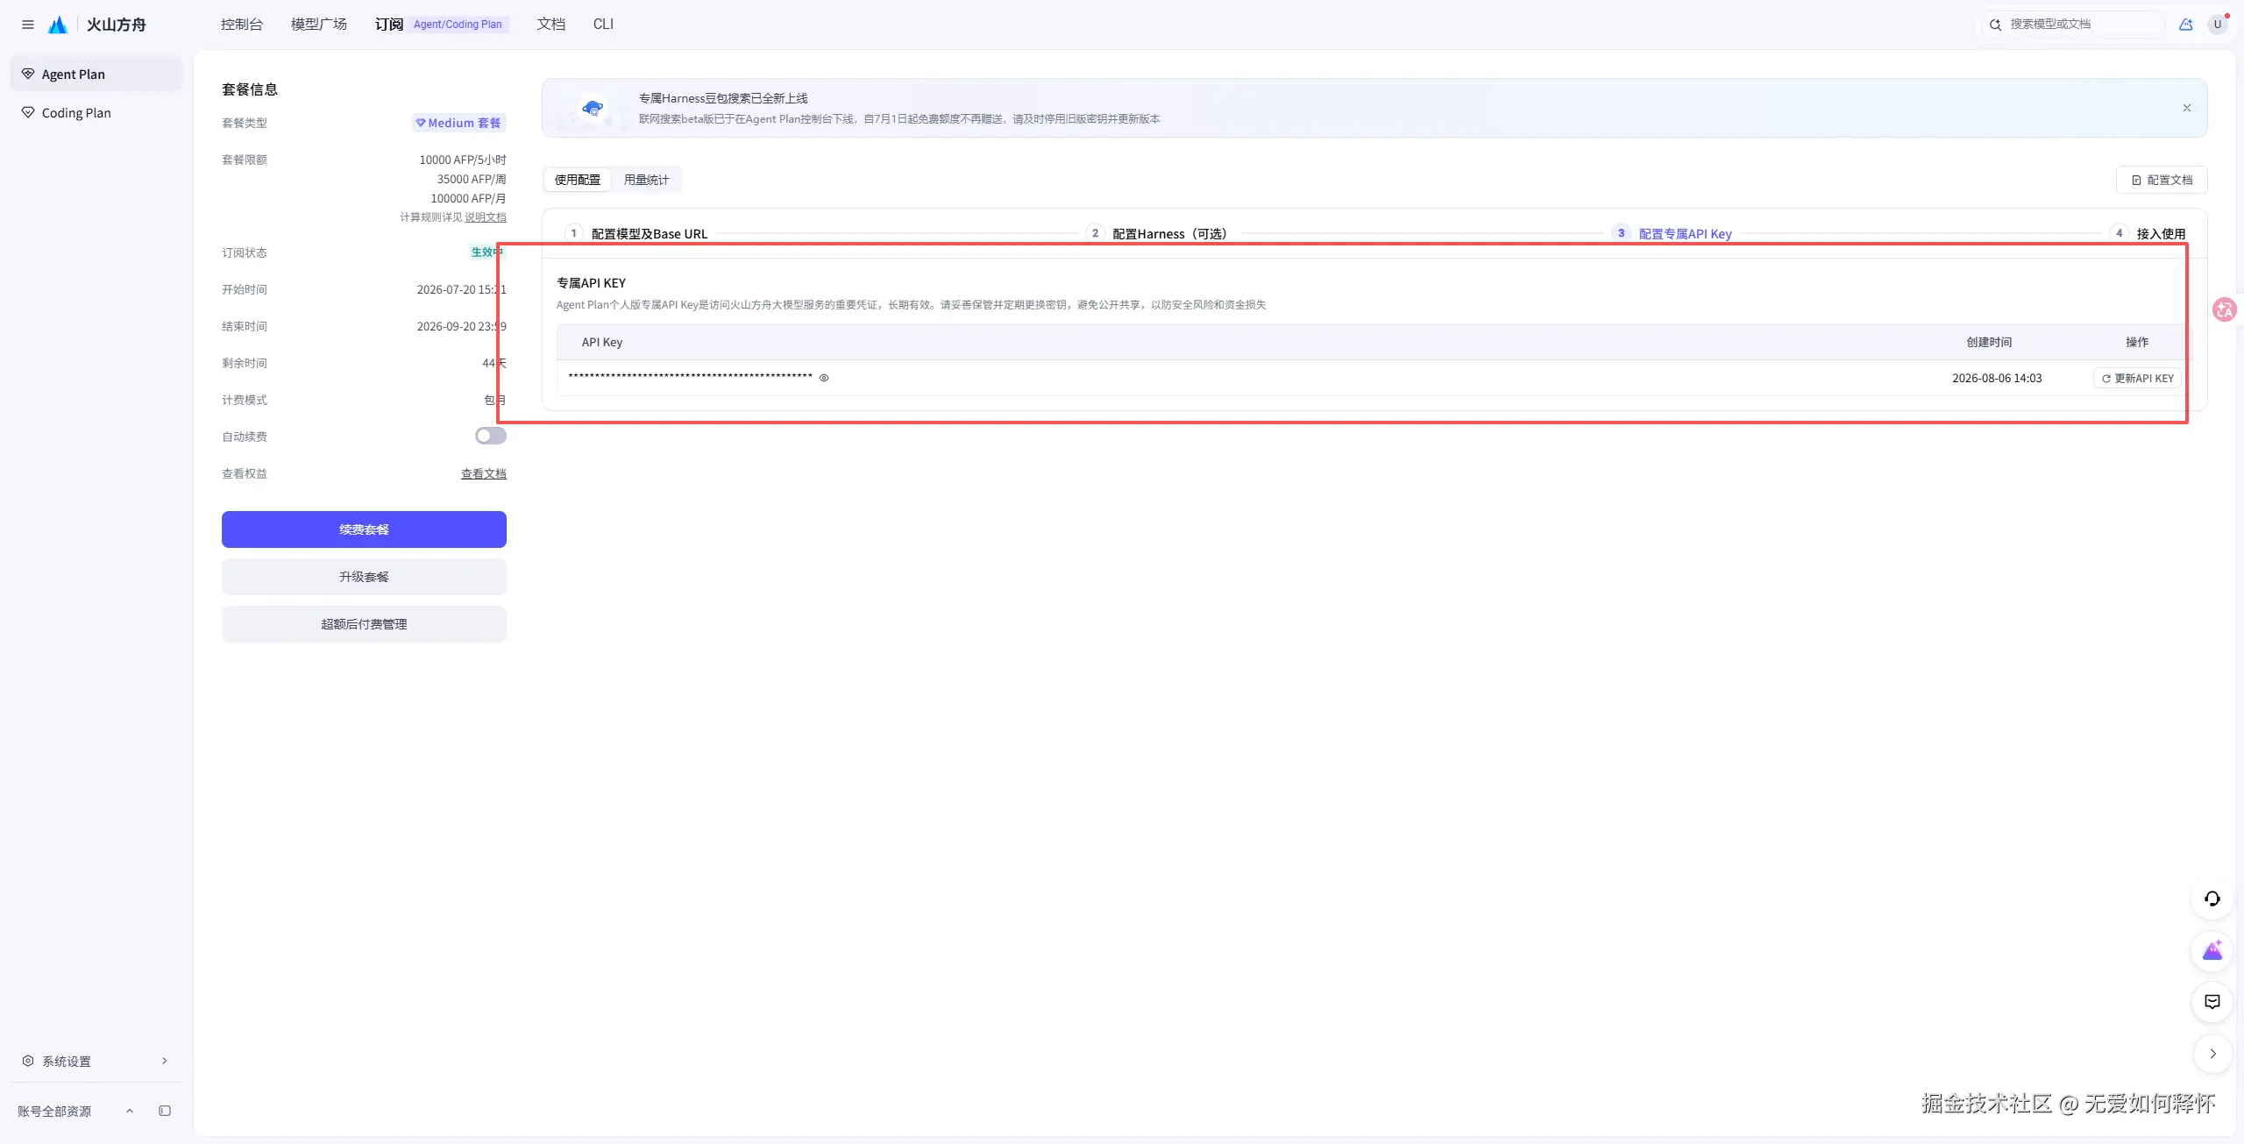
Task: Open the AI assistant floating icon
Action: coord(2212,950)
